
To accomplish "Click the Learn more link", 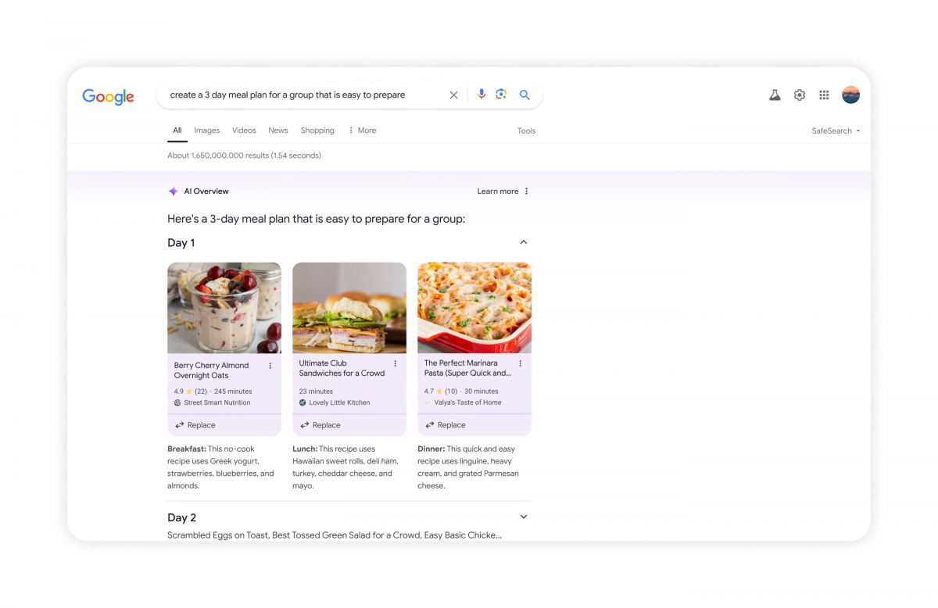I will click(499, 191).
